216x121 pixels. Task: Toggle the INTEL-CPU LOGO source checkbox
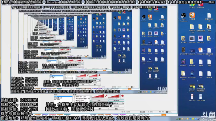pyautogui.click(x=75, y=97)
